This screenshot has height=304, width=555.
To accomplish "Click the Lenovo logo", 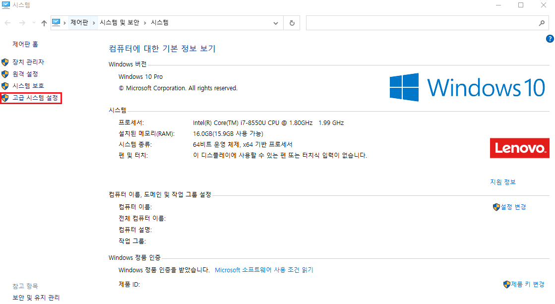I will coord(520,148).
